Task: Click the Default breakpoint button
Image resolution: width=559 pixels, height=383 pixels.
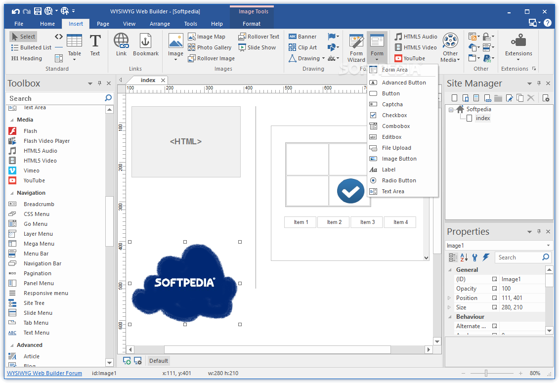Action: pyautogui.click(x=159, y=361)
